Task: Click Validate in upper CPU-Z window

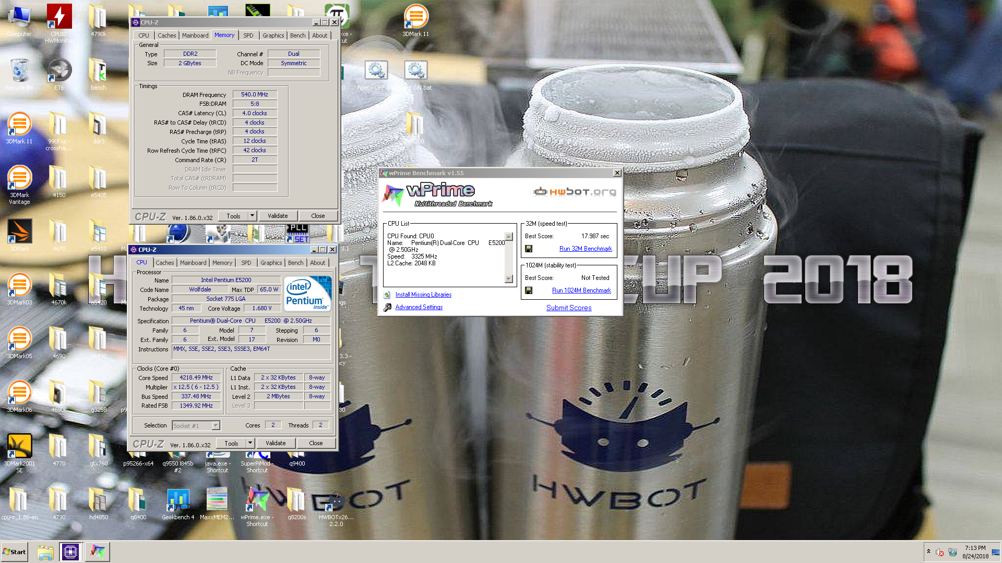Action: pyautogui.click(x=278, y=216)
